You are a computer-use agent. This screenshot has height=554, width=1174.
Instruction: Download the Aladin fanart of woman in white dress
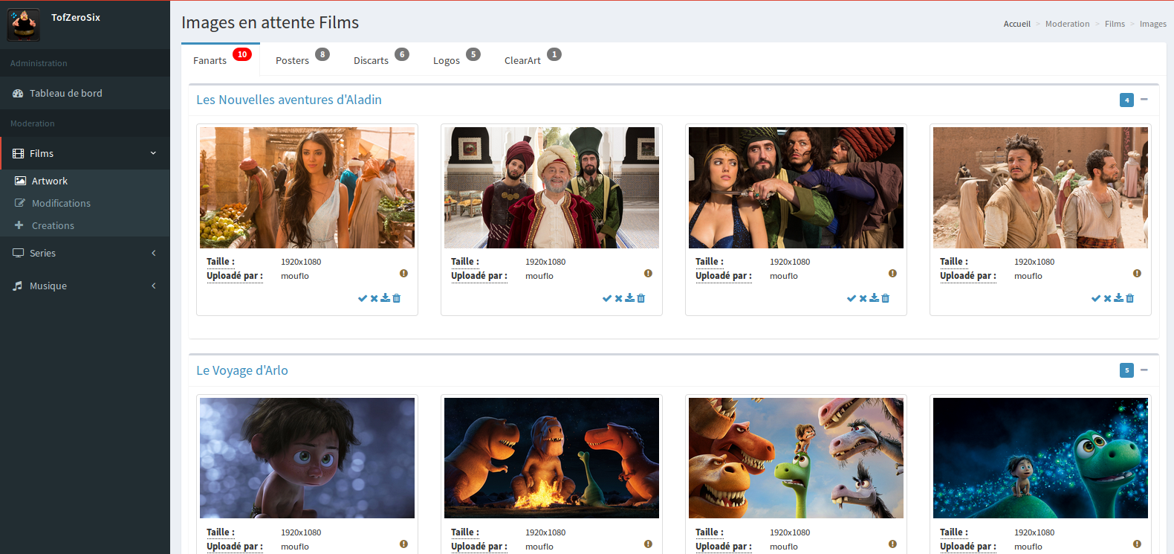click(x=385, y=298)
